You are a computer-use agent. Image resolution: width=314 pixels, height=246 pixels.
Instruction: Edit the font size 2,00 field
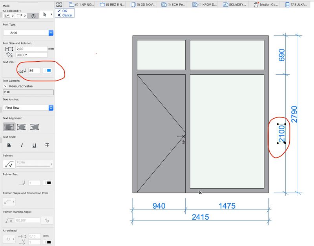tap(32, 49)
